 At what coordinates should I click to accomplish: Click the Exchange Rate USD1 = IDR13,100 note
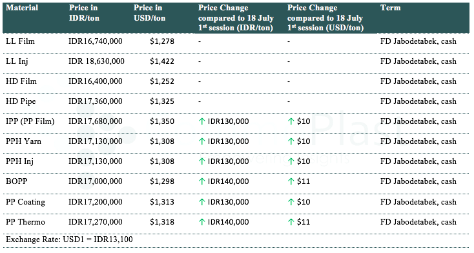(x=69, y=239)
